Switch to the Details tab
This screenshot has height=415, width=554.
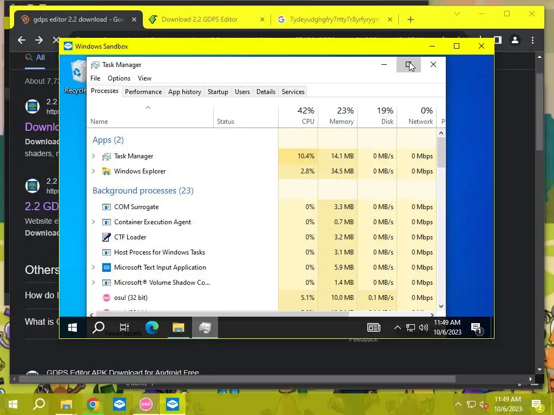click(x=266, y=92)
